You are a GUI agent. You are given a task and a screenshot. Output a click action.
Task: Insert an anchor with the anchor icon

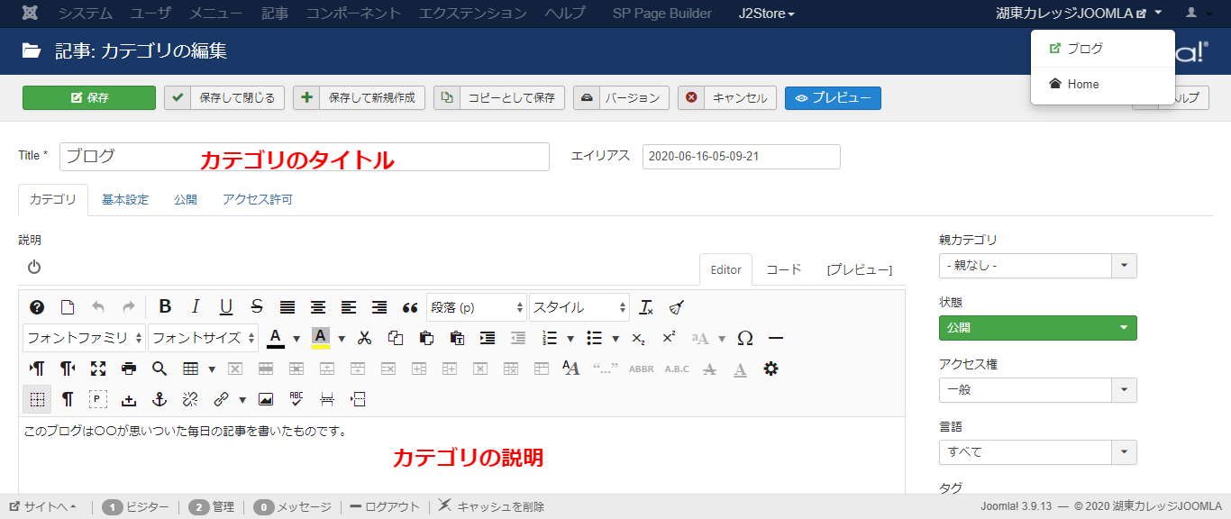click(x=160, y=399)
